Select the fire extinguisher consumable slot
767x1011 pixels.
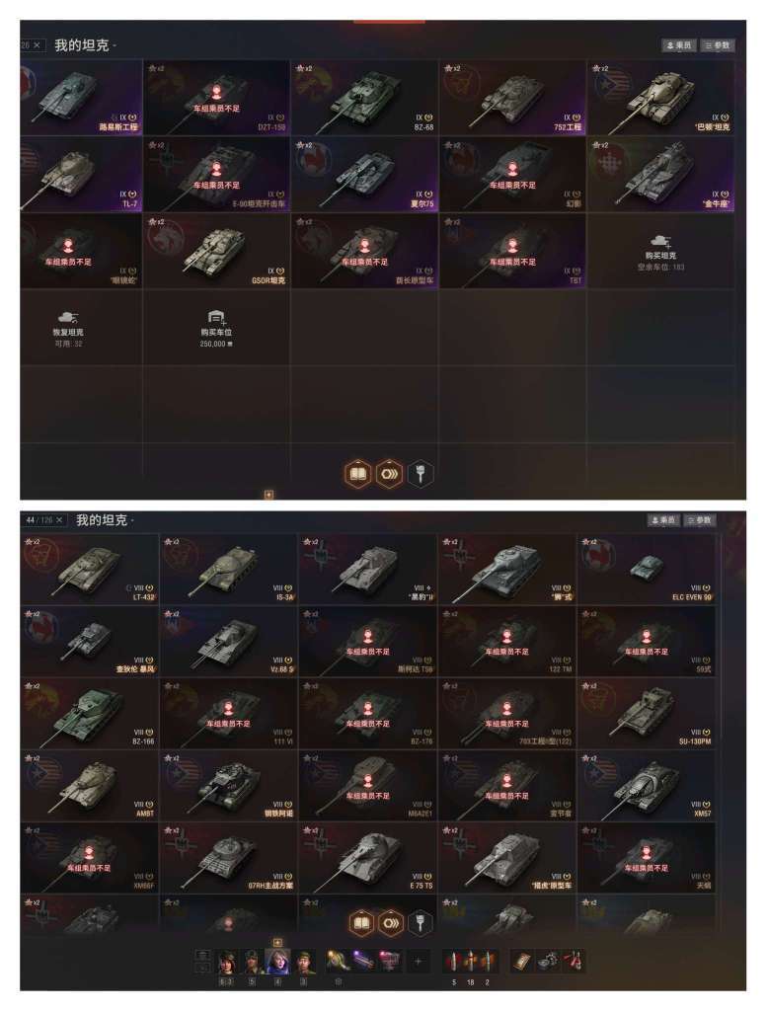click(x=575, y=962)
